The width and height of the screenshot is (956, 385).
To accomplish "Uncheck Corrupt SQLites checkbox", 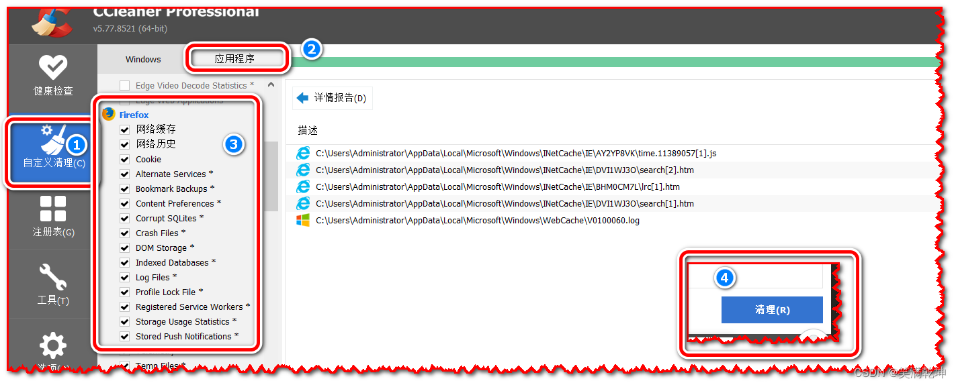I will (124, 218).
